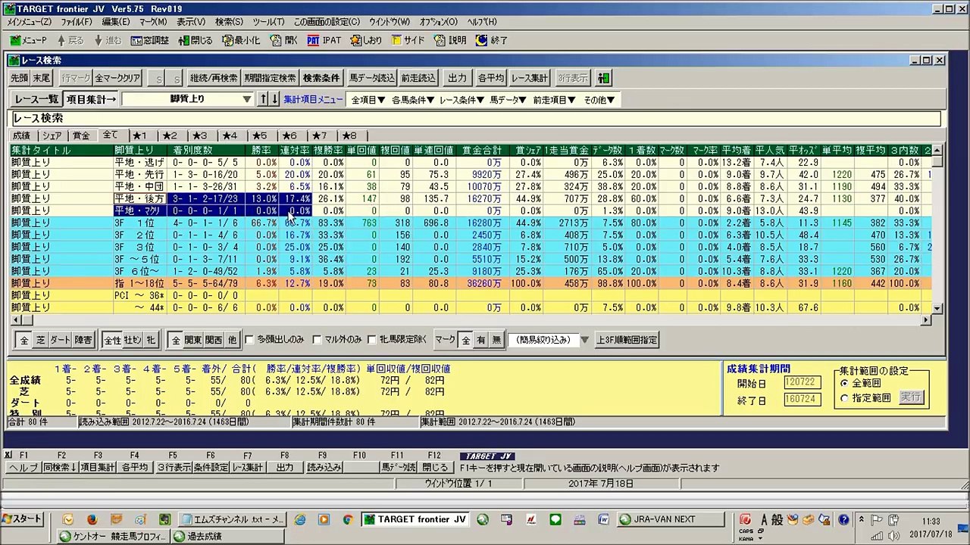The width and height of the screenshot is (970, 545).
Task: Open the ファイル(F) menu
Action: [76, 22]
